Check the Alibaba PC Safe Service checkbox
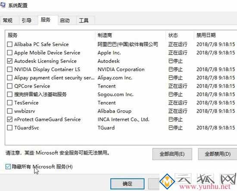This screenshot has width=237, height=191. (9, 44)
